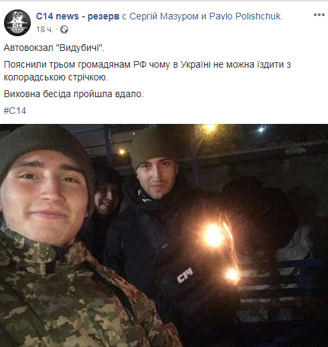Open the C14 news page avatar

pyautogui.click(x=17, y=23)
